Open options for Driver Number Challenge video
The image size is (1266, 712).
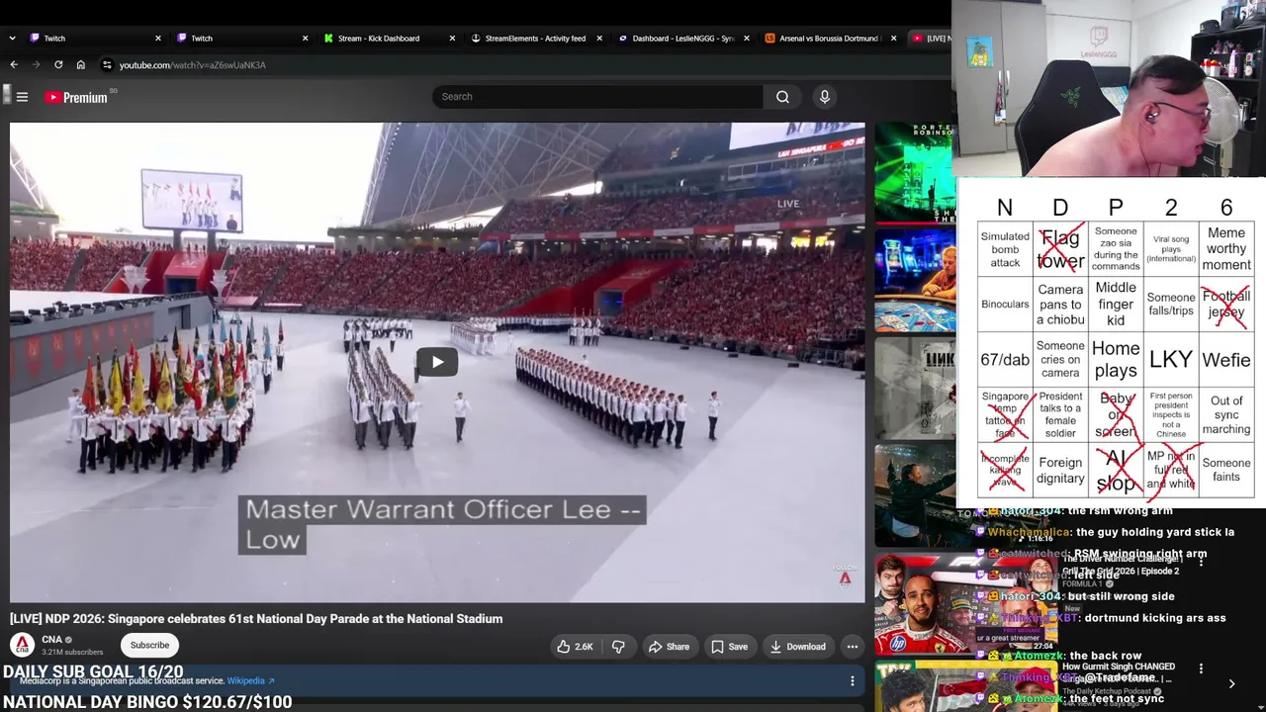click(1201, 561)
